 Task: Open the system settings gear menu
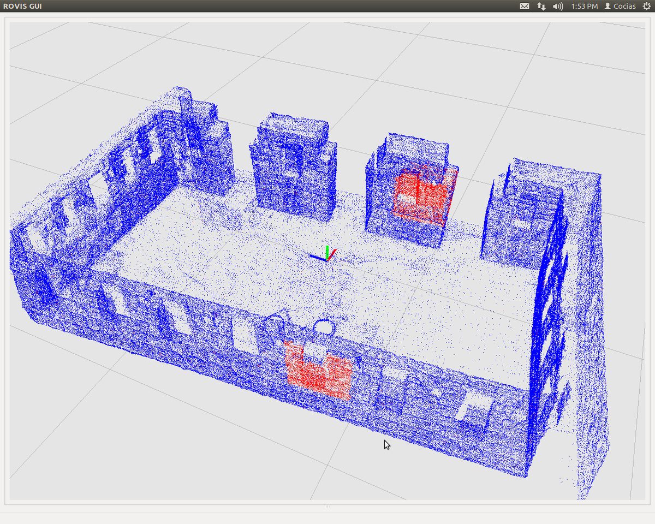[646, 6]
